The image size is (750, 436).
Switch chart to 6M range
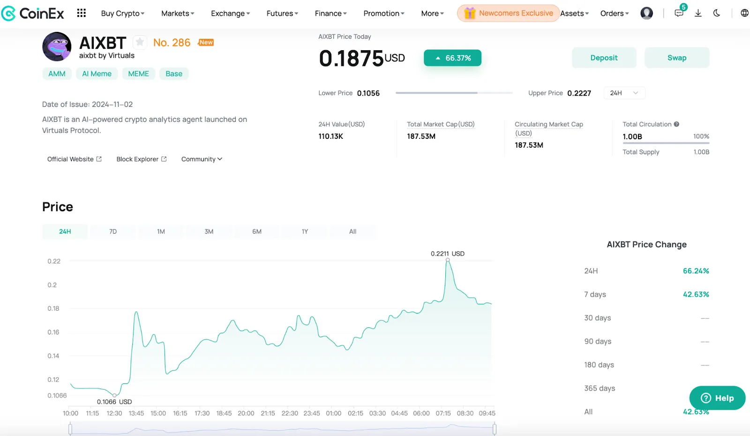257,232
